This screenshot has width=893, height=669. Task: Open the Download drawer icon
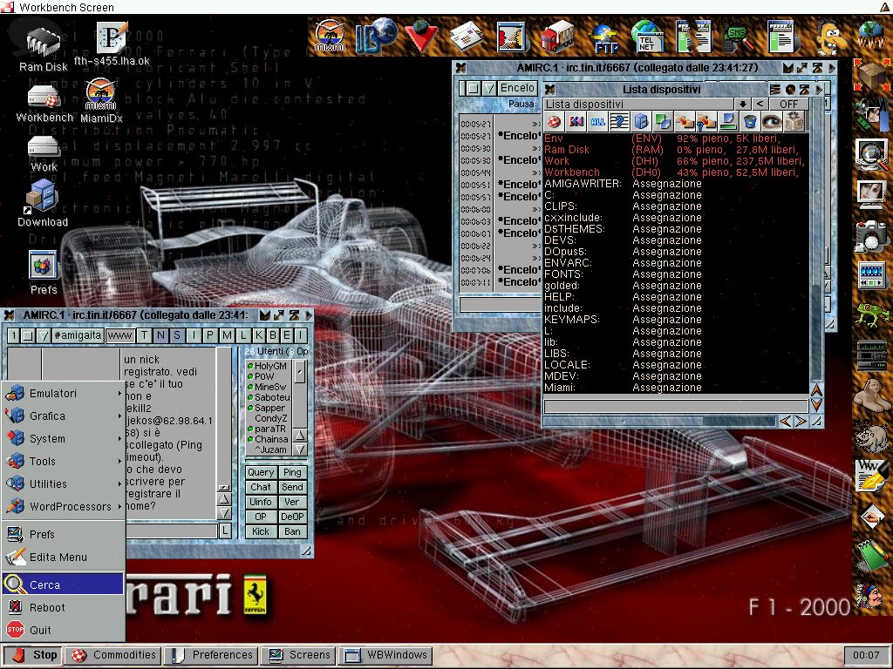click(42, 203)
